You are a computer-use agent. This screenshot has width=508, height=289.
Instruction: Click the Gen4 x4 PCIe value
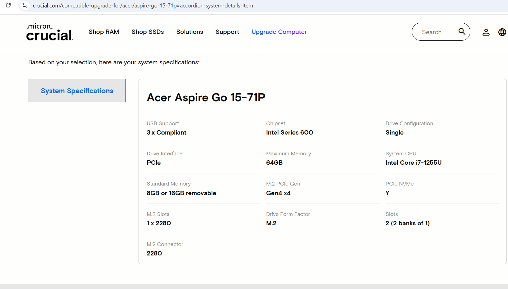[278, 193]
